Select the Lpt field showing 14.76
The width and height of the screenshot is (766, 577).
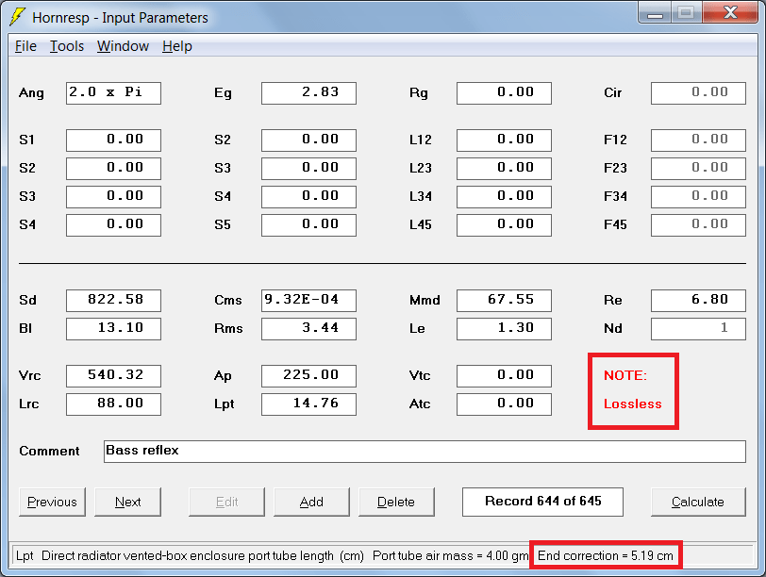point(308,404)
